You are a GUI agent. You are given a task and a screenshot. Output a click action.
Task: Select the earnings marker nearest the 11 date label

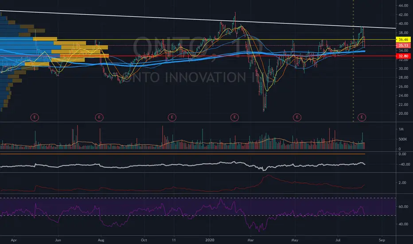tap(172, 117)
